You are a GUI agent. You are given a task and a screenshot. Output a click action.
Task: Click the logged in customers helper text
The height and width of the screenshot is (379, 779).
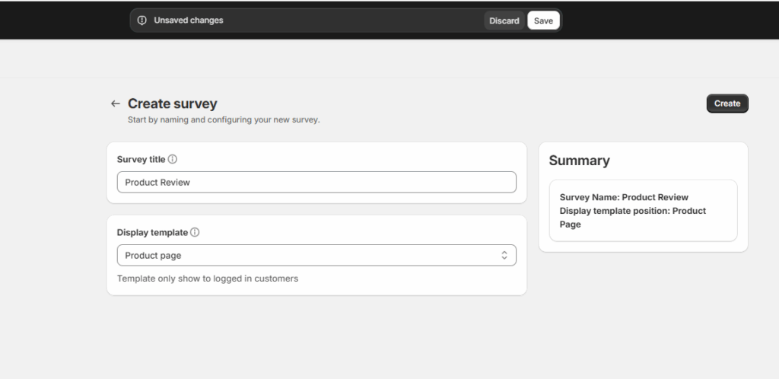(x=208, y=279)
